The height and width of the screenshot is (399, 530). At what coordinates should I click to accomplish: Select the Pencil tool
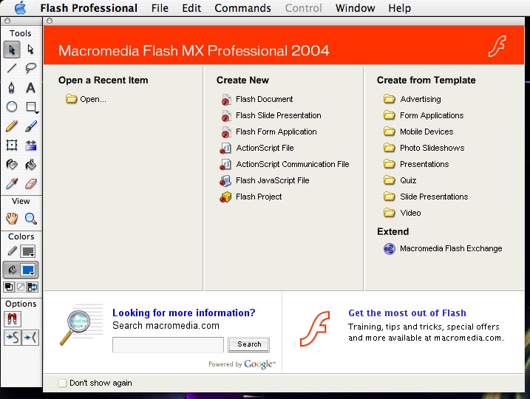12,126
